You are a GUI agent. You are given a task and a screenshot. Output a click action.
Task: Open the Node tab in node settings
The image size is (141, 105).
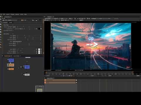11,22
